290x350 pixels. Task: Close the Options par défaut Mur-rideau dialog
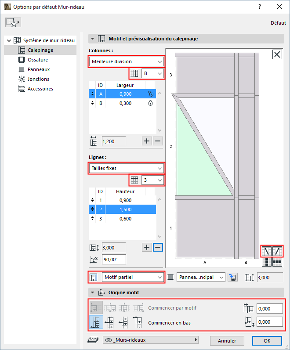coord(279,7)
